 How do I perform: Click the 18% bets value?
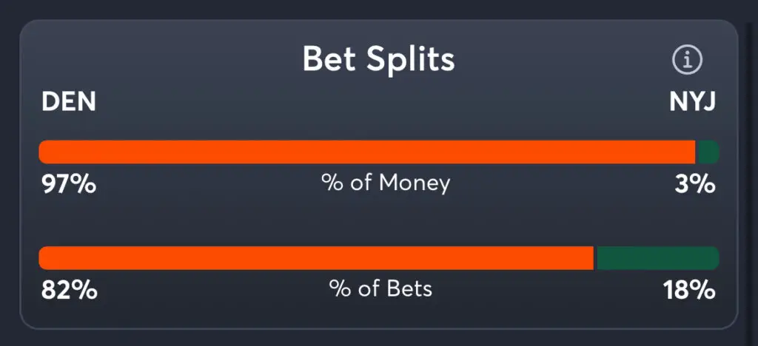(689, 290)
